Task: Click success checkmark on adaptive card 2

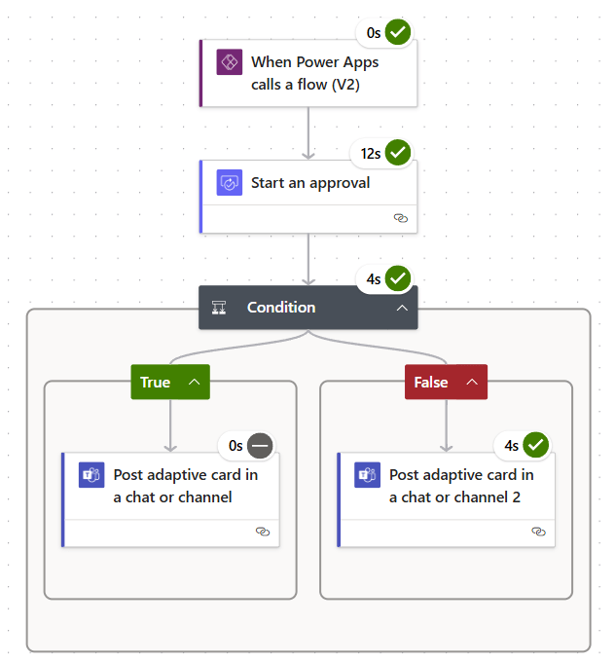Action: (536, 445)
